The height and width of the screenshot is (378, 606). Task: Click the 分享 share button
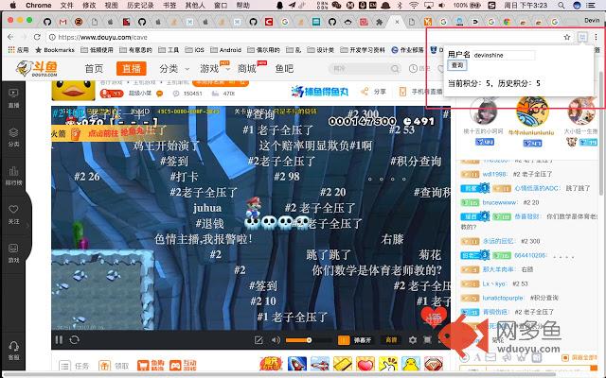pos(373,92)
